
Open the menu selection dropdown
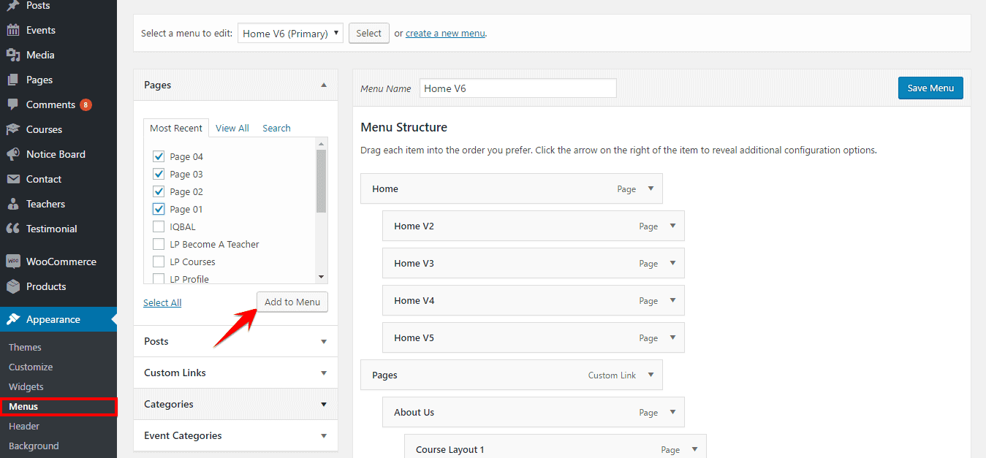290,33
